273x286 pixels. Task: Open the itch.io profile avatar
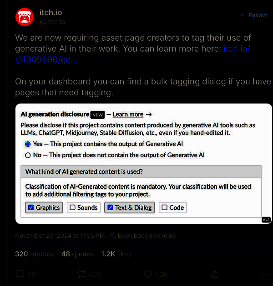pyautogui.click(x=25, y=17)
